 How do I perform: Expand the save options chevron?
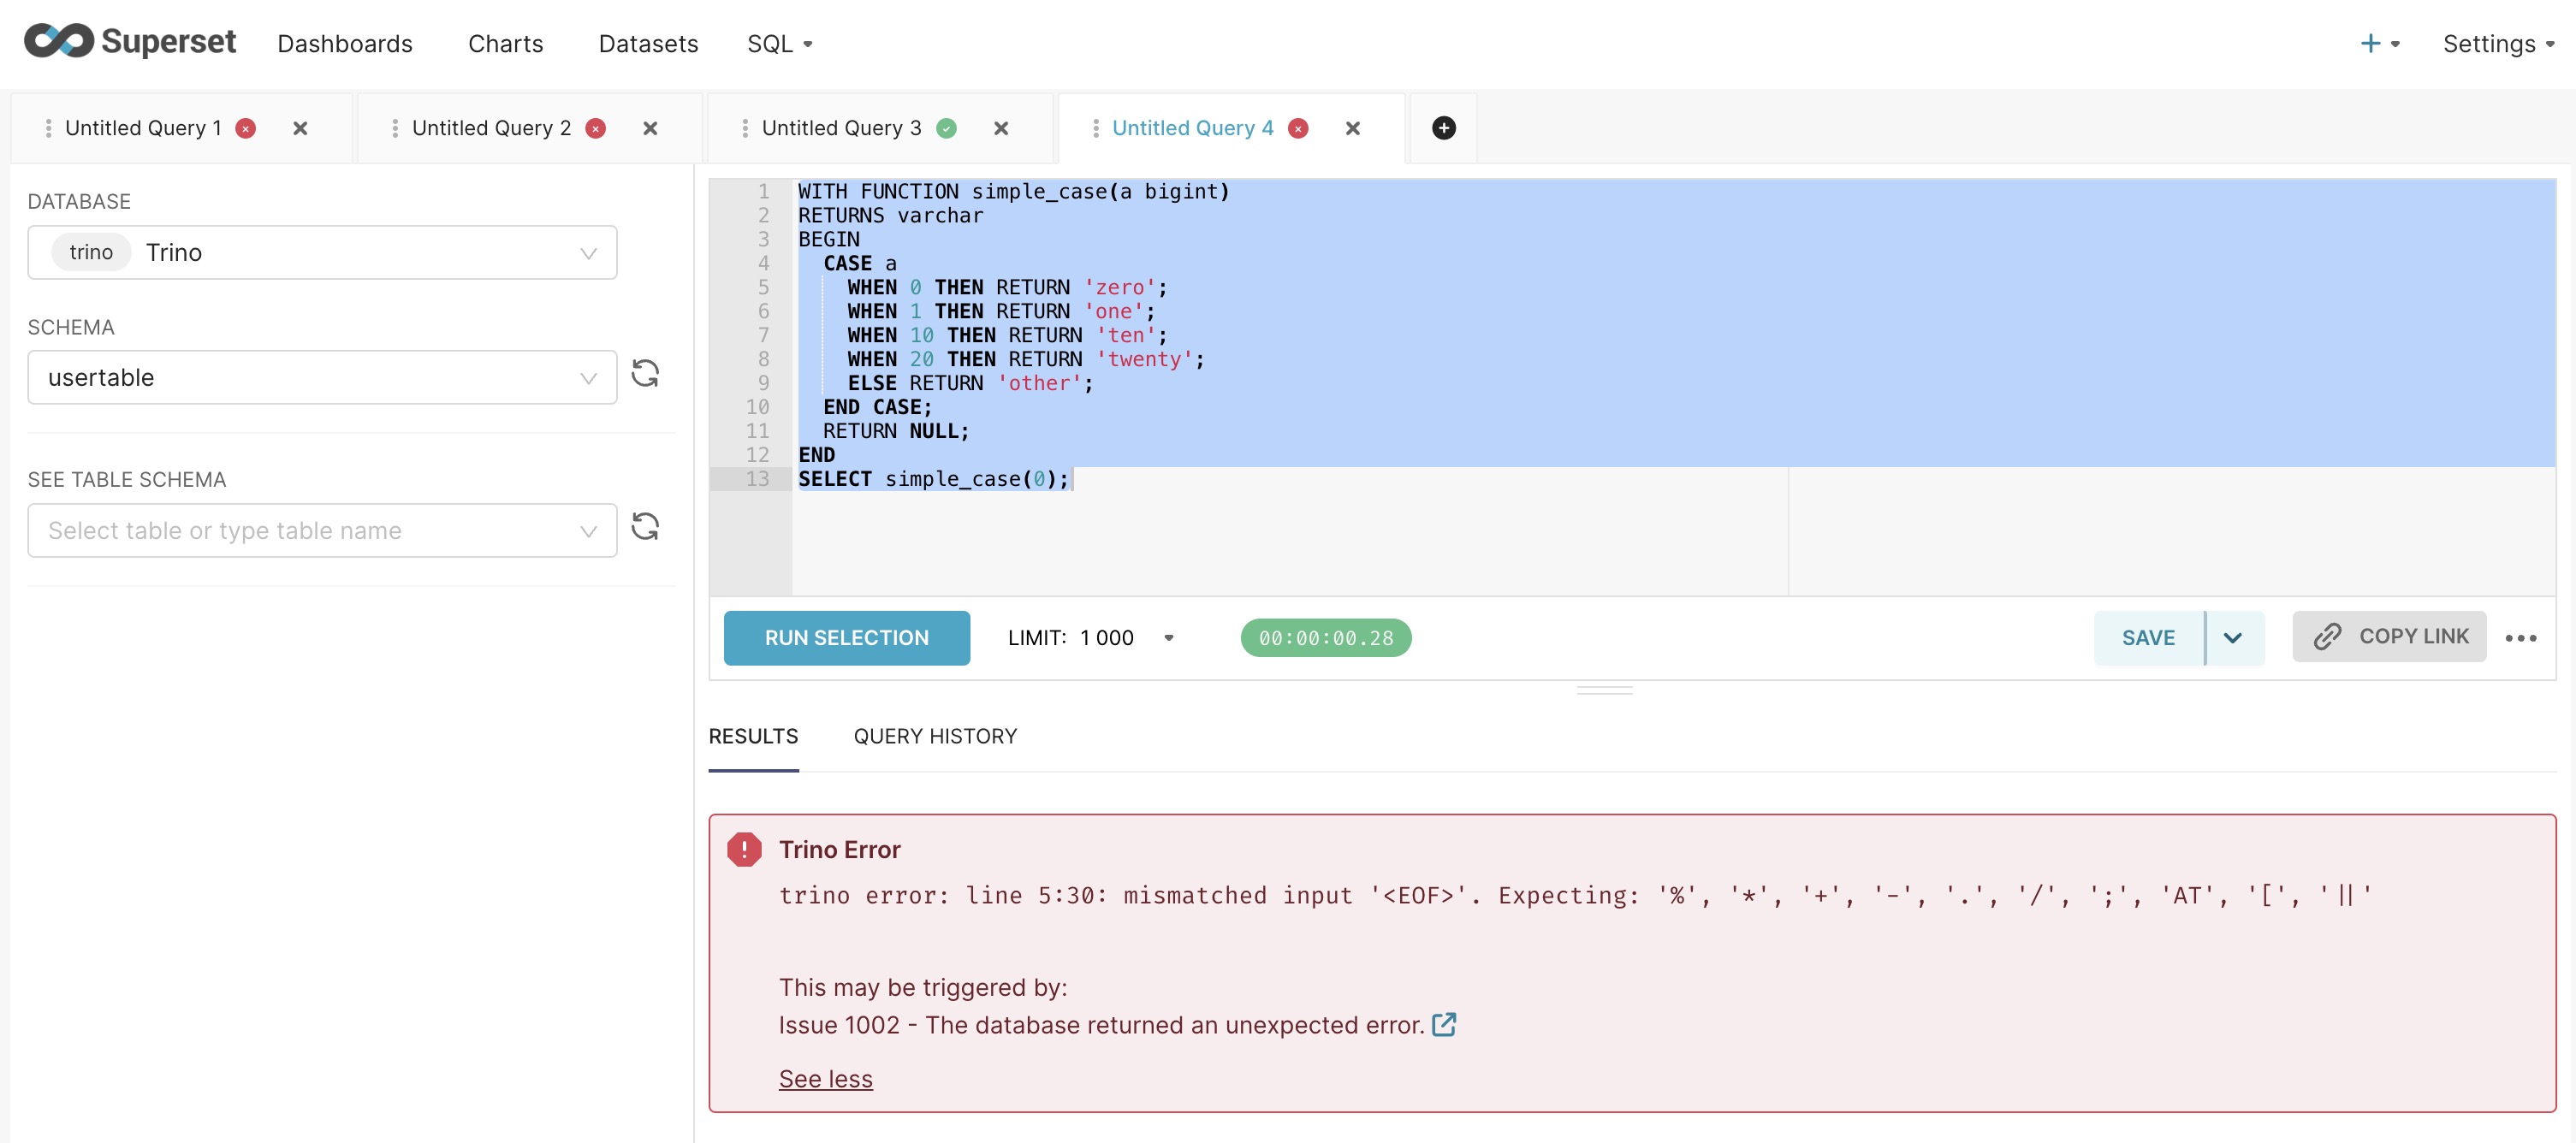(2232, 638)
